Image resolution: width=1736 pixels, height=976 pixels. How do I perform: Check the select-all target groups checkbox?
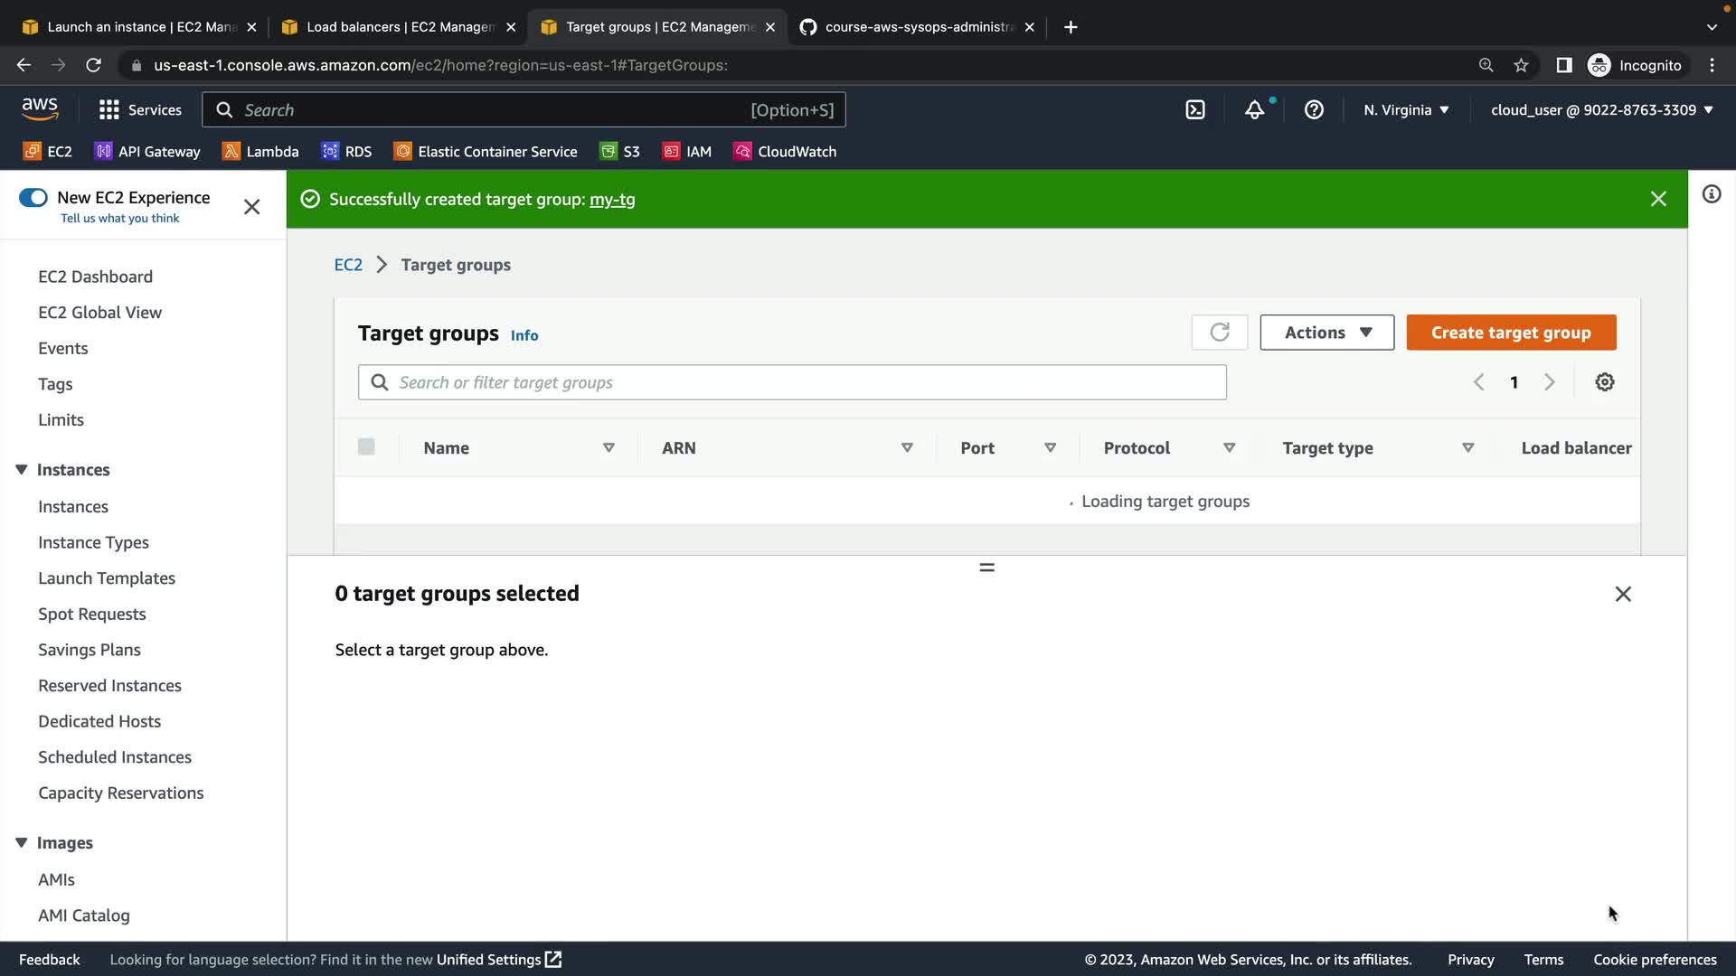(x=366, y=446)
